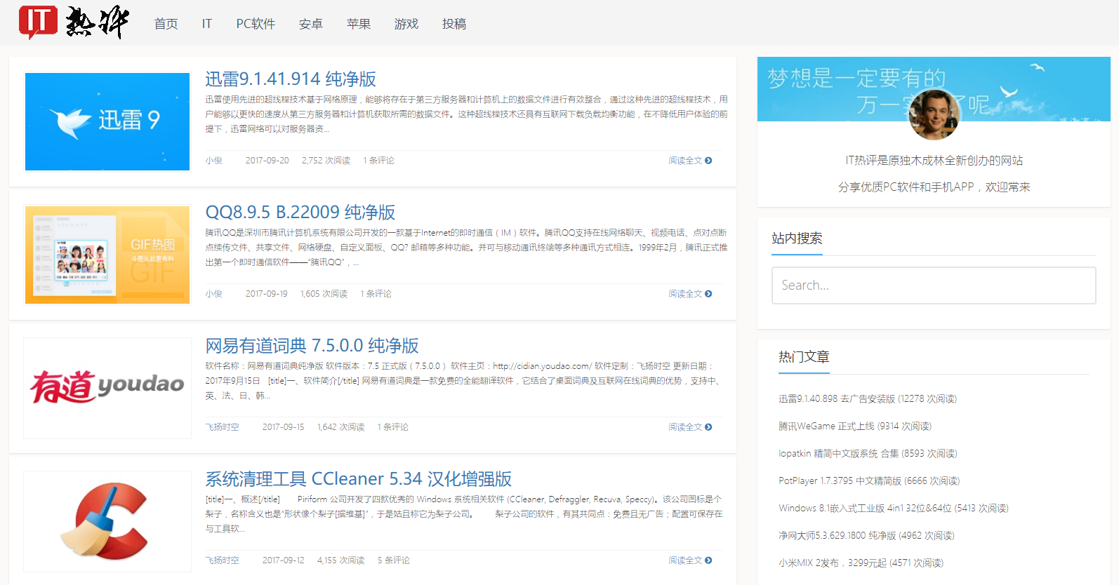Click the 1,605 次阅读 read count
Image resolution: width=1119 pixels, height=585 pixels.
pos(324,294)
